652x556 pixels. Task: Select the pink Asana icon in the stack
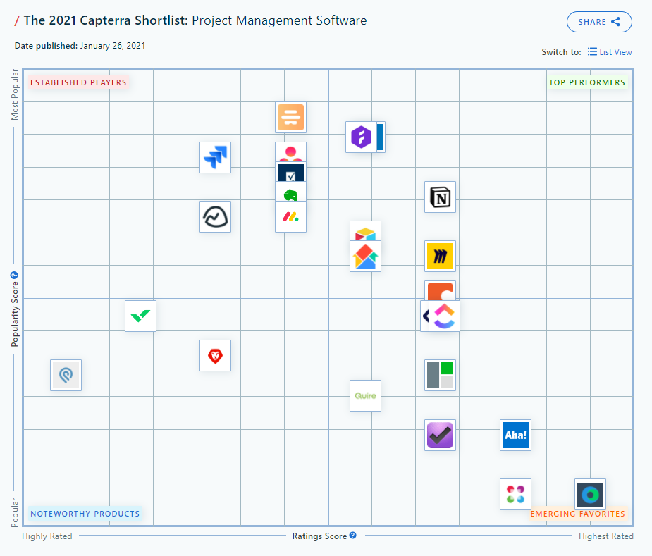click(290, 150)
